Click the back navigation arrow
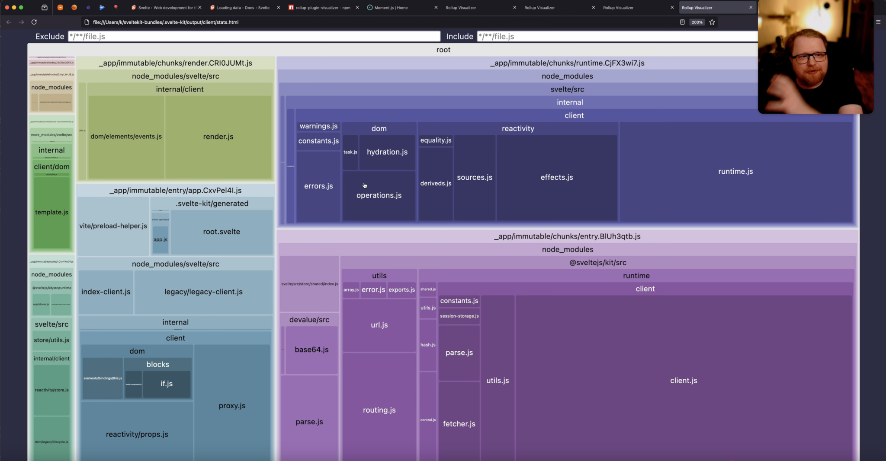This screenshot has height=461, width=886. click(x=9, y=22)
